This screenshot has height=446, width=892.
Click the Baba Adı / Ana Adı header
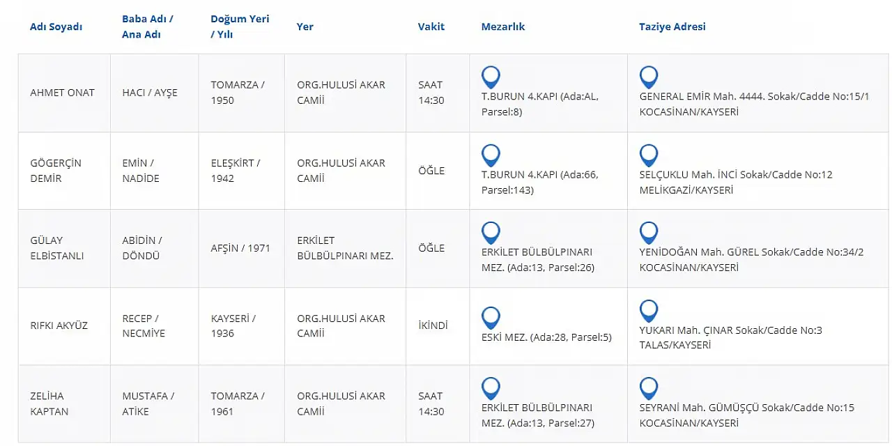(x=148, y=26)
